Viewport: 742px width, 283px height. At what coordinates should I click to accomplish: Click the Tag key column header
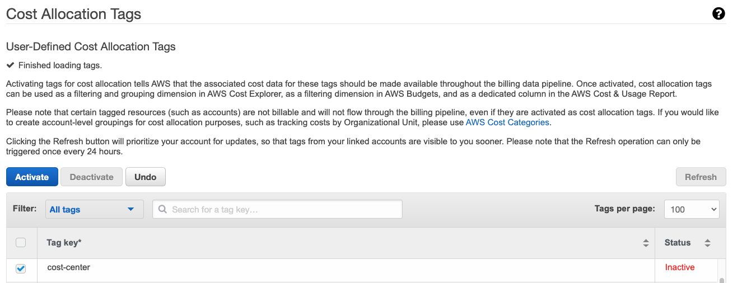64,243
